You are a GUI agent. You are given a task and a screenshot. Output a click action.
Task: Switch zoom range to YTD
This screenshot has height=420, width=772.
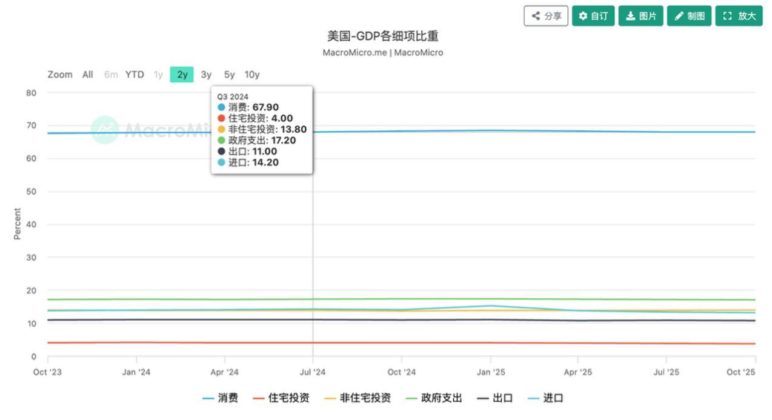click(135, 75)
